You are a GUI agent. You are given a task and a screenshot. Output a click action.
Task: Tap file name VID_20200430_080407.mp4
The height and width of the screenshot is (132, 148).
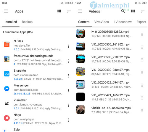click(110, 70)
